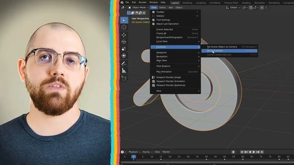294x165 pixels.
Task: Open the pivot point dropdown
Action: [244, 7]
